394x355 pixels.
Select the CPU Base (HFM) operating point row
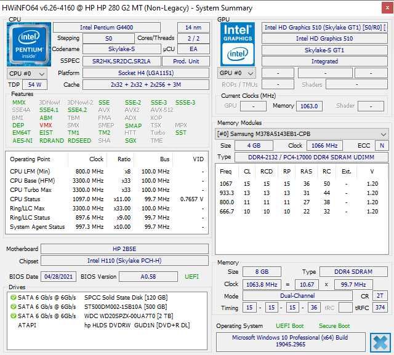click(x=107, y=181)
